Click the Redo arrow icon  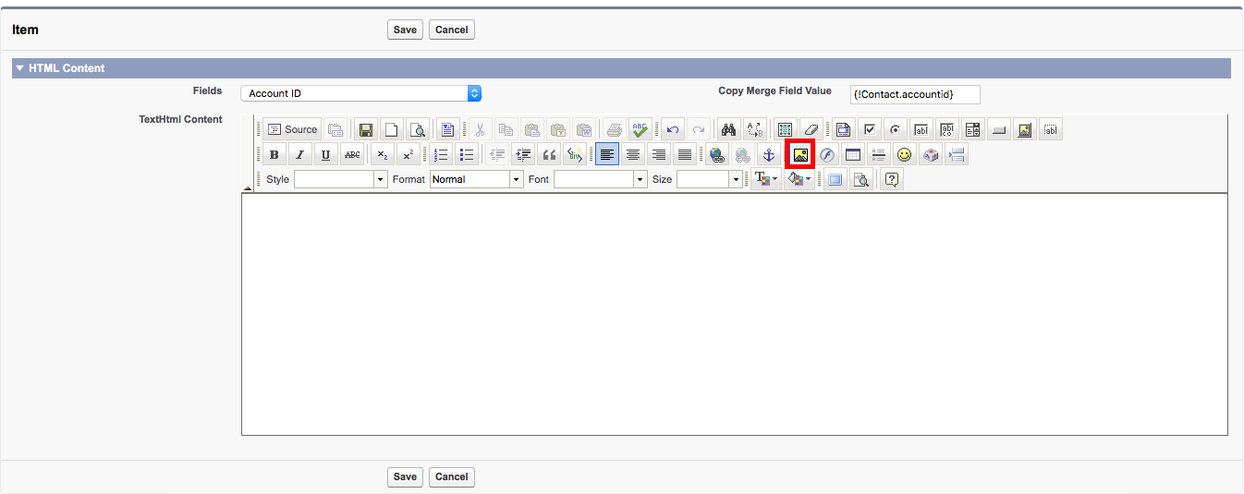[x=698, y=129]
